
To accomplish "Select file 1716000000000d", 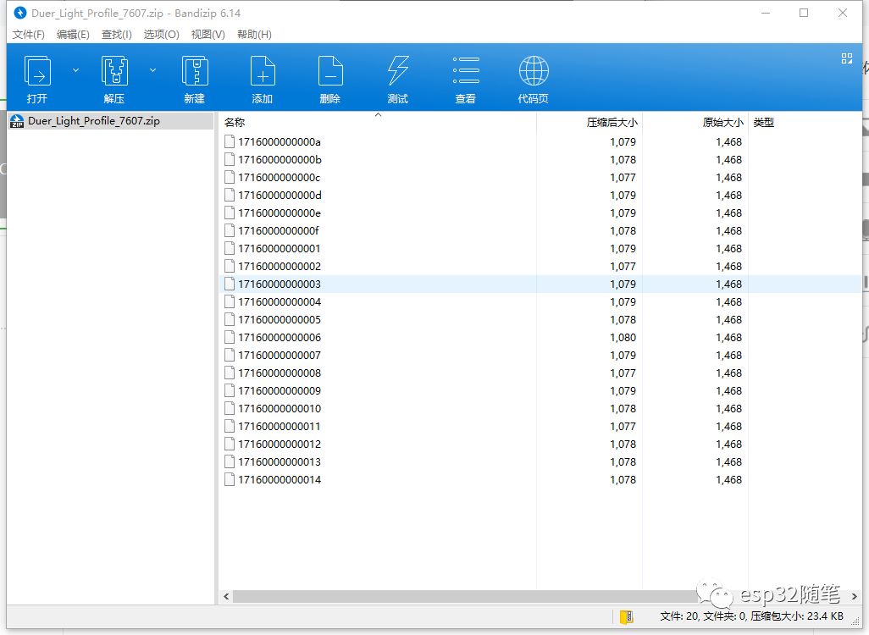I will (280, 195).
